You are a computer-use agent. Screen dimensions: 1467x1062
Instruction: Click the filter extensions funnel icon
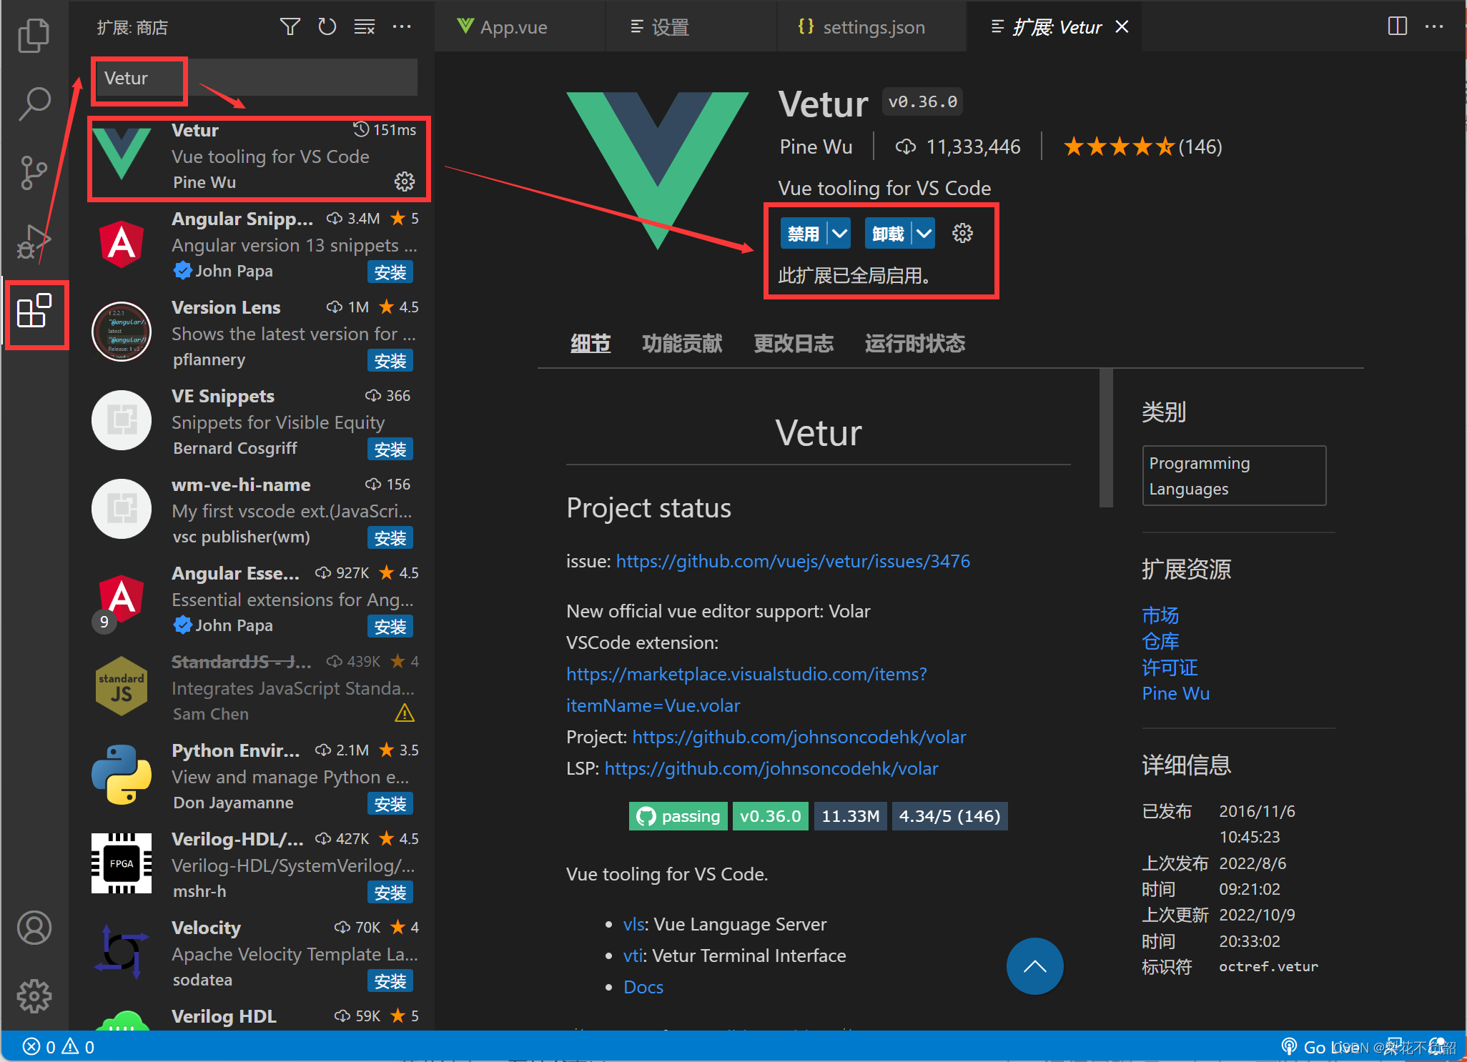tap(290, 27)
